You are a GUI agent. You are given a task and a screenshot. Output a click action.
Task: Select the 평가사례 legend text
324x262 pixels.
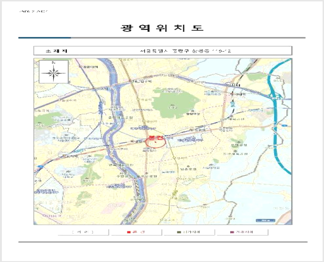[192, 232]
